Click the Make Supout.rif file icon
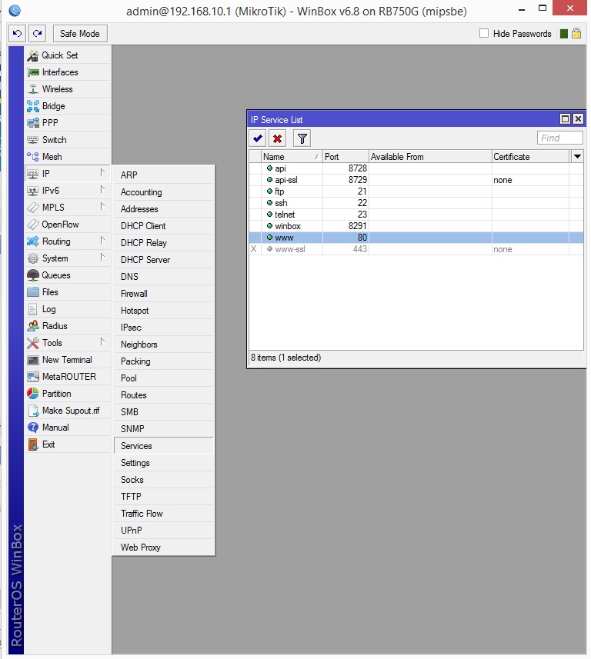Image resolution: width=591 pixels, height=659 pixels. tap(33, 411)
